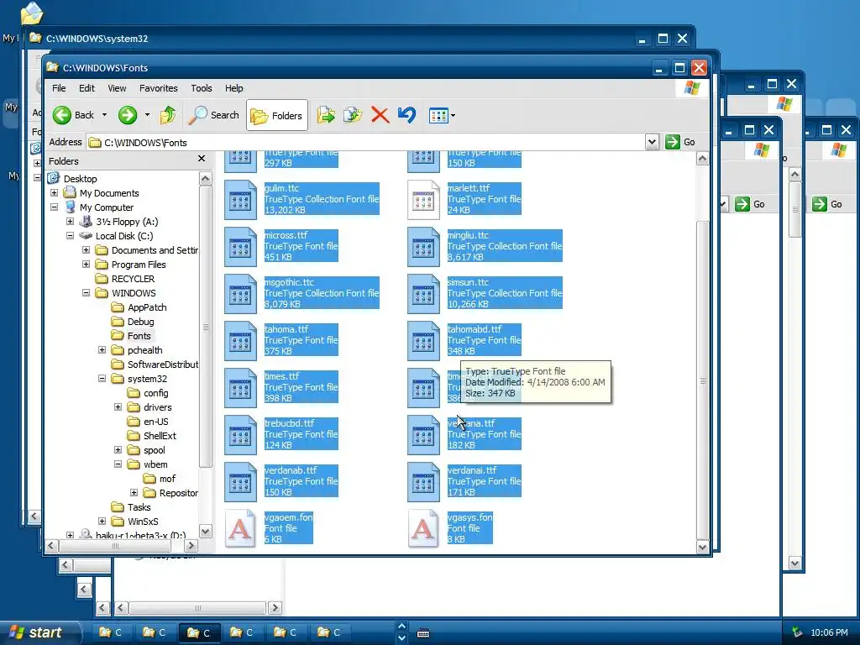
Task: Click folder tree horizontal scroll right arrow
Action: pos(191,546)
